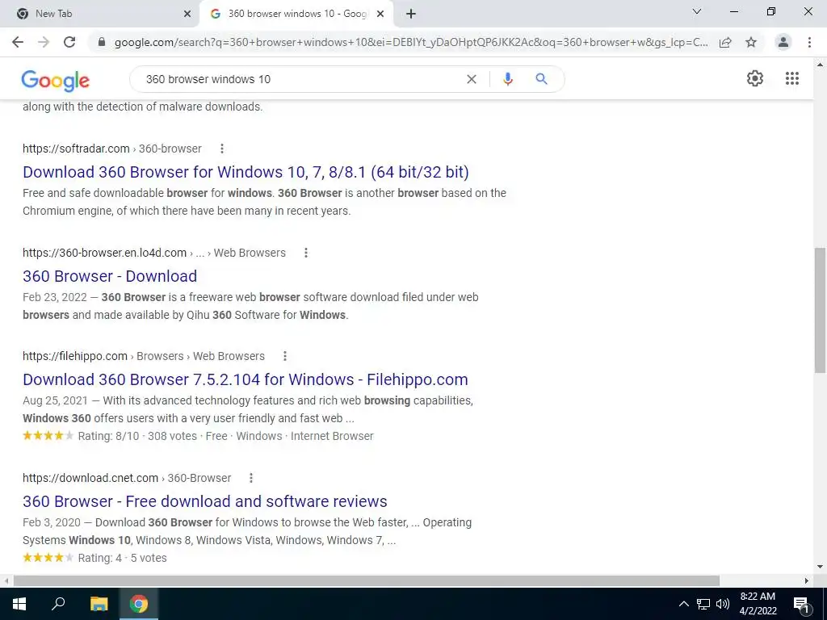This screenshot has width=827, height=620.
Task: Switch to the New Tab tab
Action: tap(100, 14)
